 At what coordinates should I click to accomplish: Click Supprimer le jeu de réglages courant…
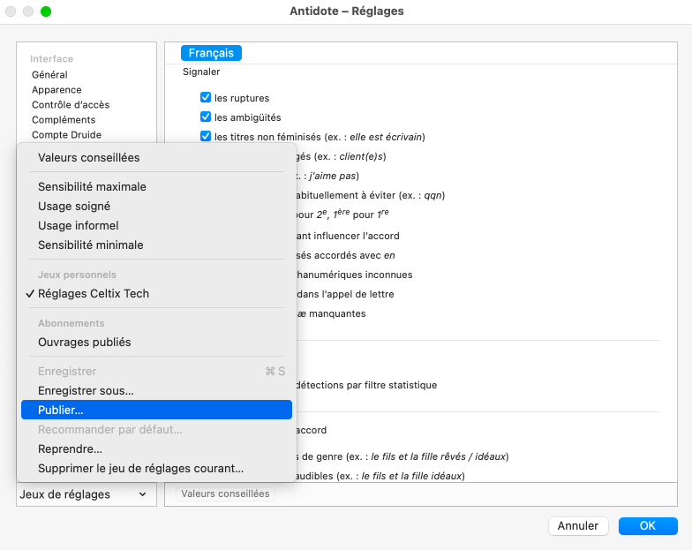[140, 468]
